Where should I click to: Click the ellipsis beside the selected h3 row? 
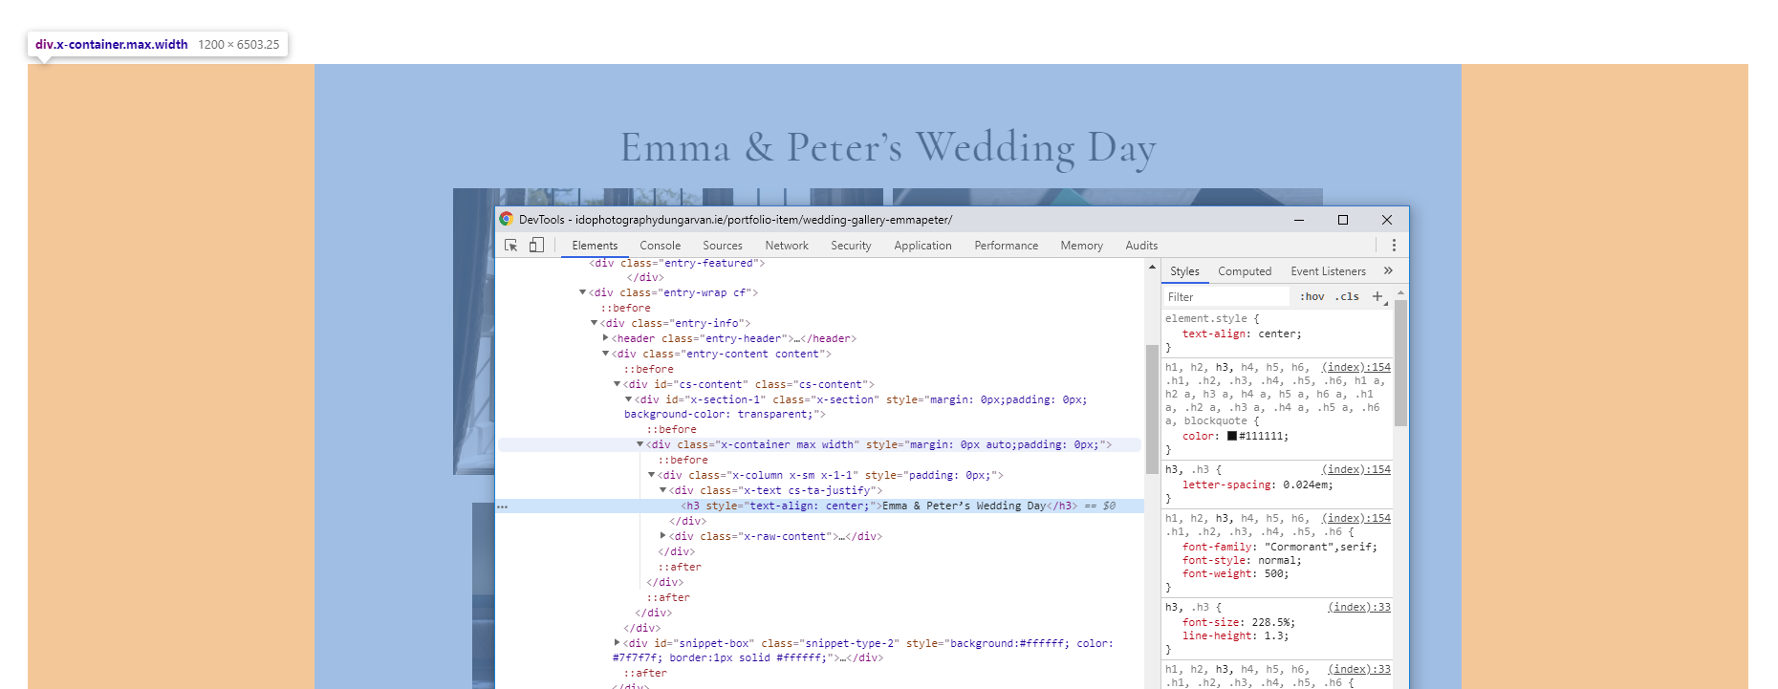pyautogui.click(x=503, y=506)
